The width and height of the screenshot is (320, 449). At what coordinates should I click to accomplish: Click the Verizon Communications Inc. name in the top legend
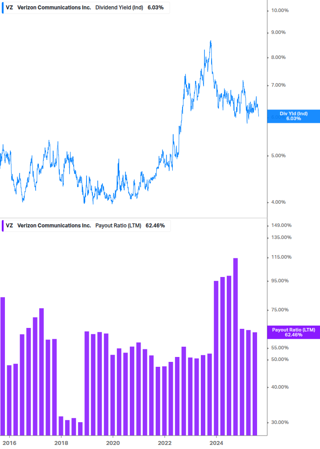point(54,8)
